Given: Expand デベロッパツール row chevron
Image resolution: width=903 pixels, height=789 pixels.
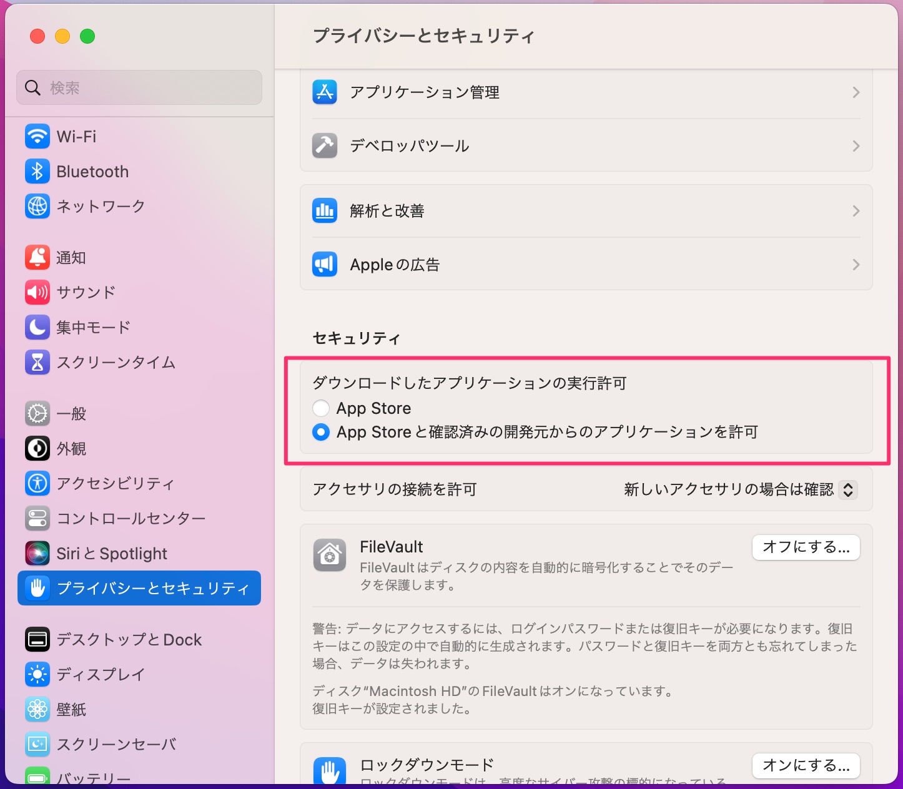Looking at the screenshot, I should tap(856, 146).
